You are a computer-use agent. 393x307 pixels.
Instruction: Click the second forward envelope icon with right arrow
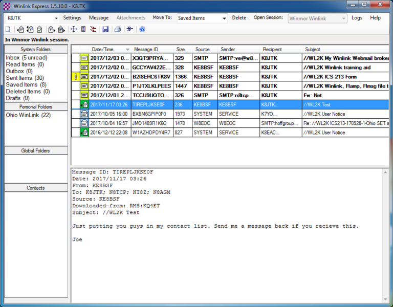[x=61, y=29]
